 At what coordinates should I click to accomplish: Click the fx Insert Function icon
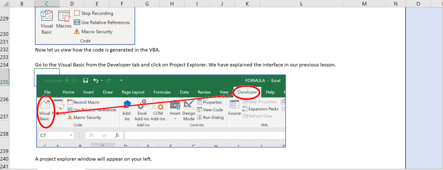pos(117,136)
